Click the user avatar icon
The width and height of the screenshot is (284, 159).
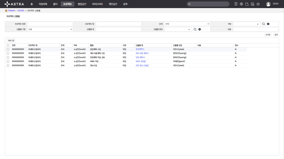268,4
